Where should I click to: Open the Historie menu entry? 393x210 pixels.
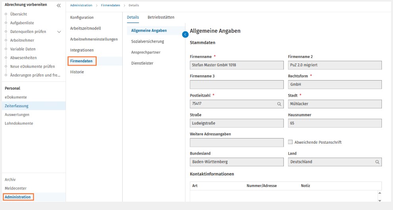pyautogui.click(x=77, y=72)
